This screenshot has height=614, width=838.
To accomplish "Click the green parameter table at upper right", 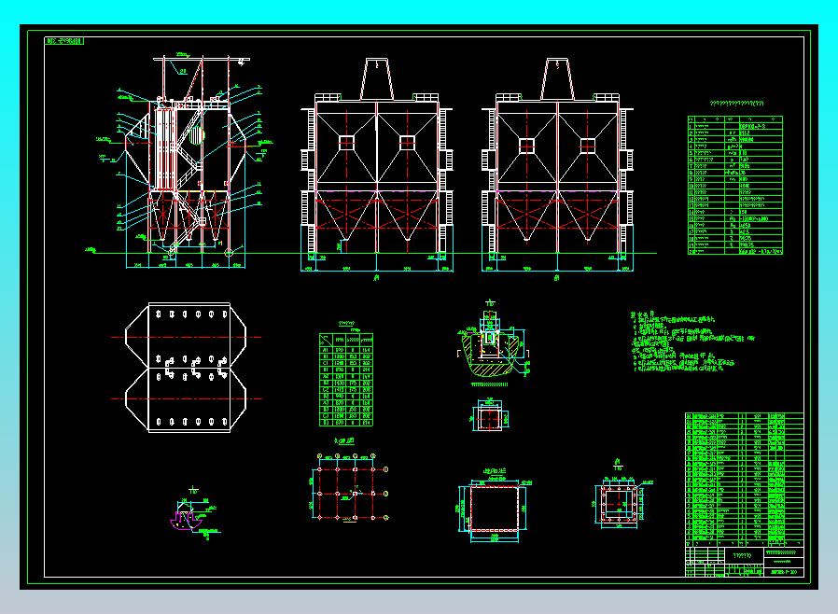I will (x=734, y=185).
